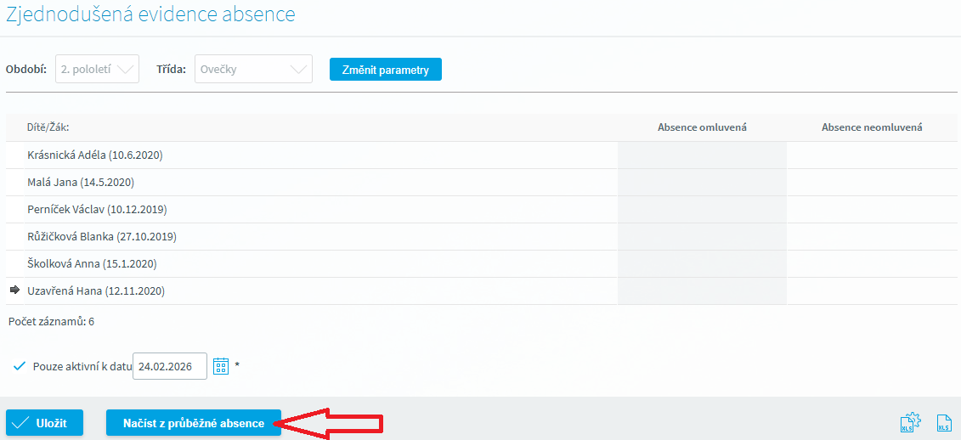Click Načíst z průběžné absence button
The width and height of the screenshot is (961, 440).
(193, 423)
